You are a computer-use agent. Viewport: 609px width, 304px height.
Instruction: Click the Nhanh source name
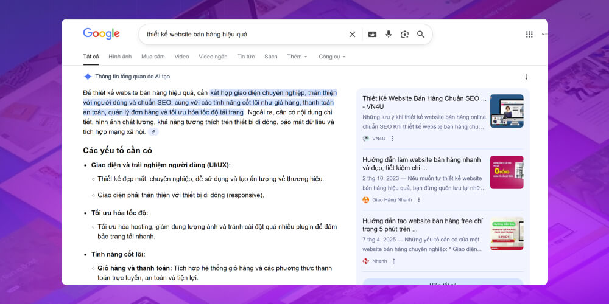point(379,261)
